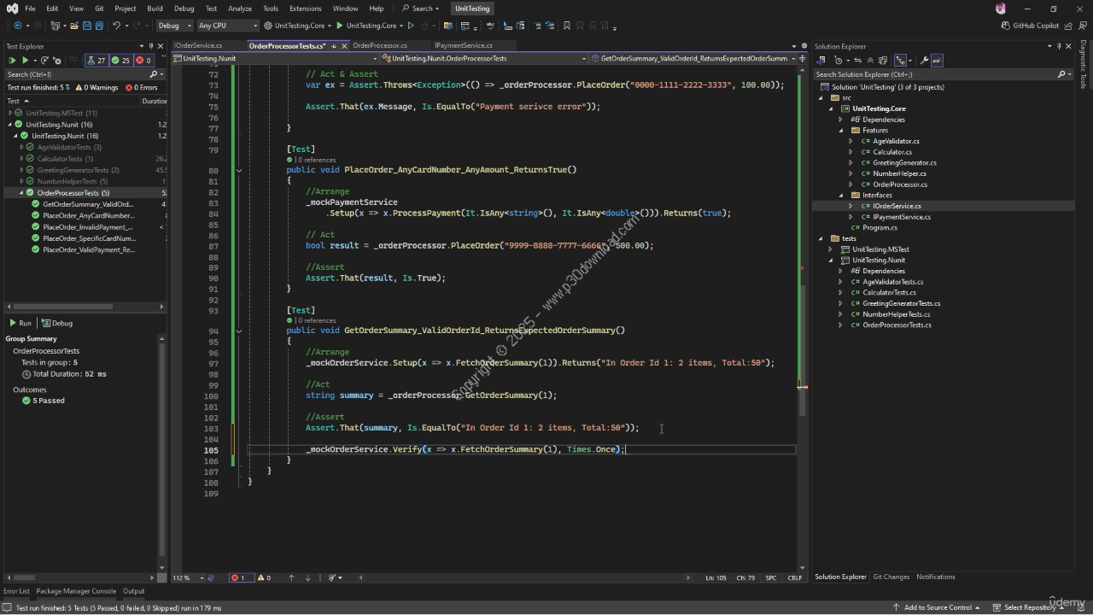This screenshot has height=615, width=1093.
Task: Open Properties wrench icon in Solution Explorer
Action: coord(924,61)
